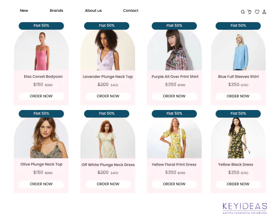The width and height of the screenshot is (277, 219).
Task: Go to the New menu item
Action: pos(24,11)
